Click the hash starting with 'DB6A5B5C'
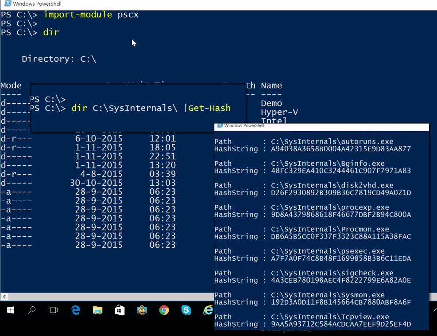The image size is (437, 336). [341, 236]
